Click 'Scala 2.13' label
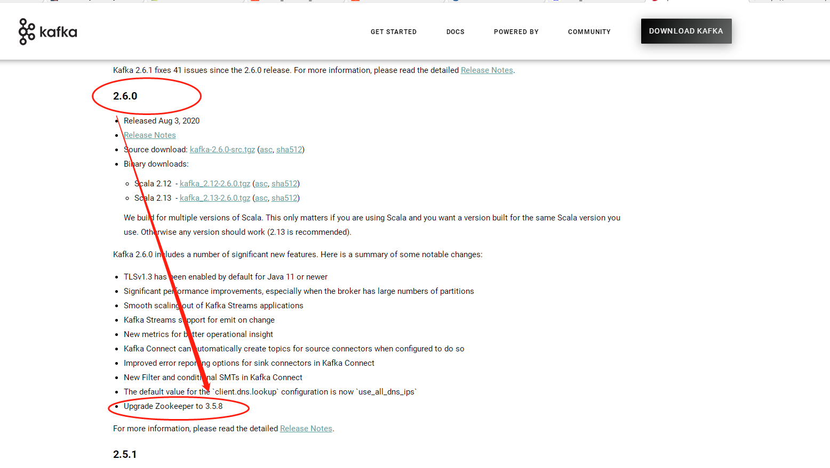The width and height of the screenshot is (830, 468). 153,198
